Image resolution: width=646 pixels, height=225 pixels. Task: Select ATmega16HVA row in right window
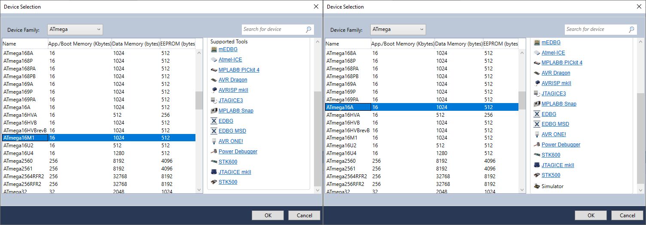(x=422, y=115)
